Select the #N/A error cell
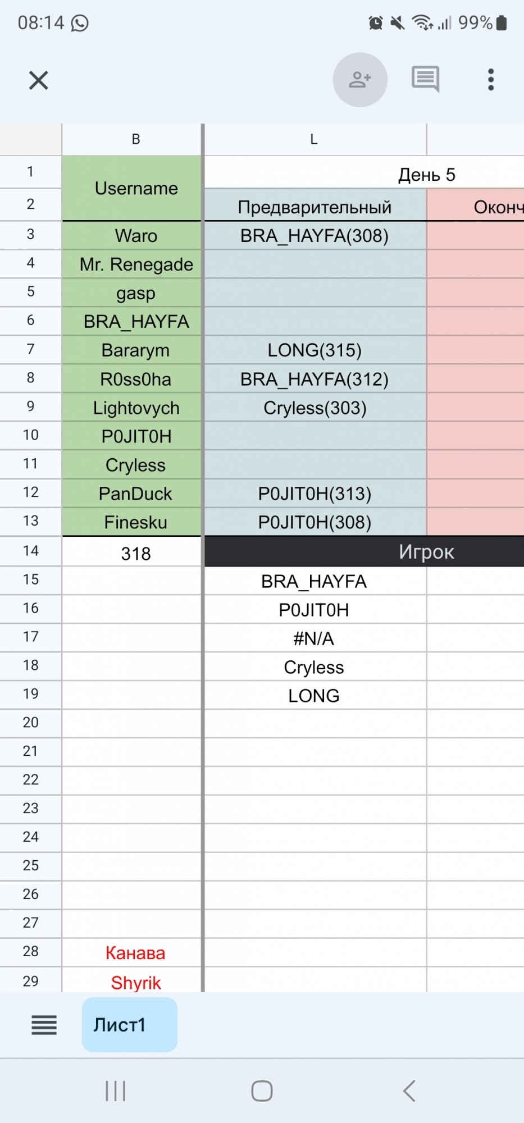 click(314, 638)
